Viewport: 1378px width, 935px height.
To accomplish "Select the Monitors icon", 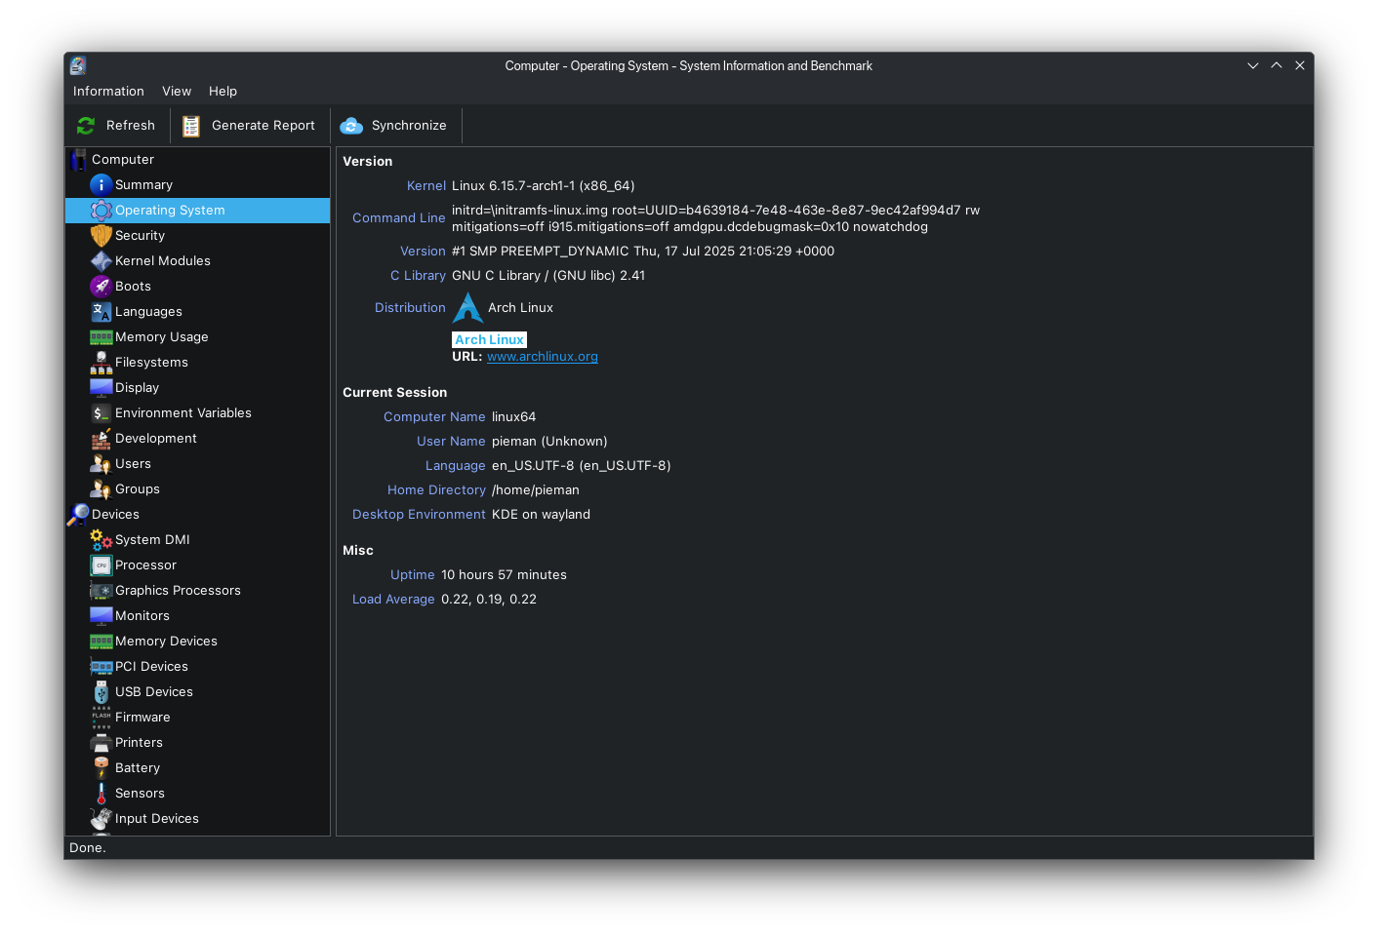I will tap(101, 615).
